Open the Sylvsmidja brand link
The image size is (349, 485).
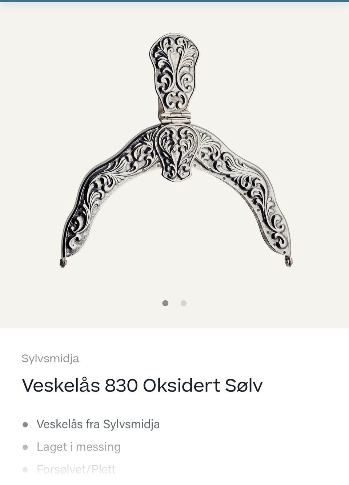[50, 358]
